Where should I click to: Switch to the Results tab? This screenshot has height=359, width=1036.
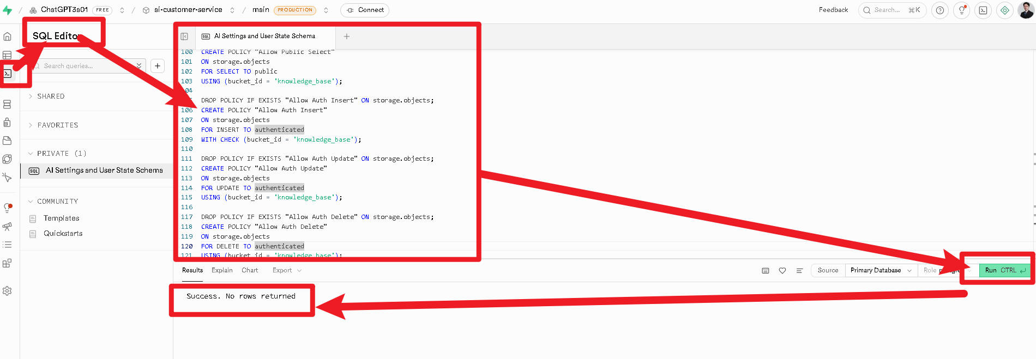192,270
